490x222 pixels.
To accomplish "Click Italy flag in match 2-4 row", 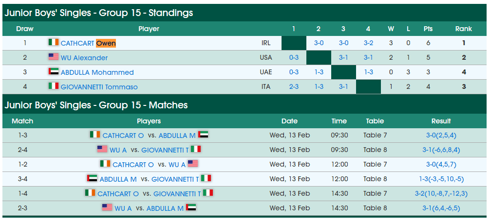I will point(196,149).
